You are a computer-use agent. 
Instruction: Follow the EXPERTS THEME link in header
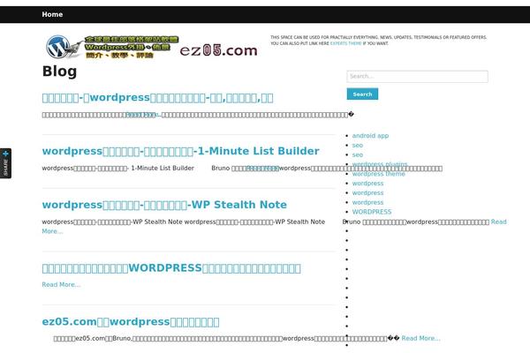(345, 43)
